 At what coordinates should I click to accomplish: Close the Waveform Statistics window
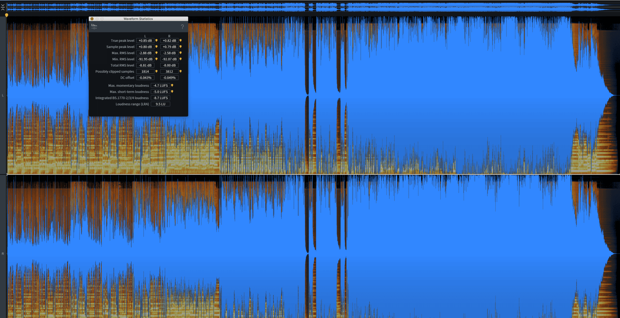tap(92, 19)
